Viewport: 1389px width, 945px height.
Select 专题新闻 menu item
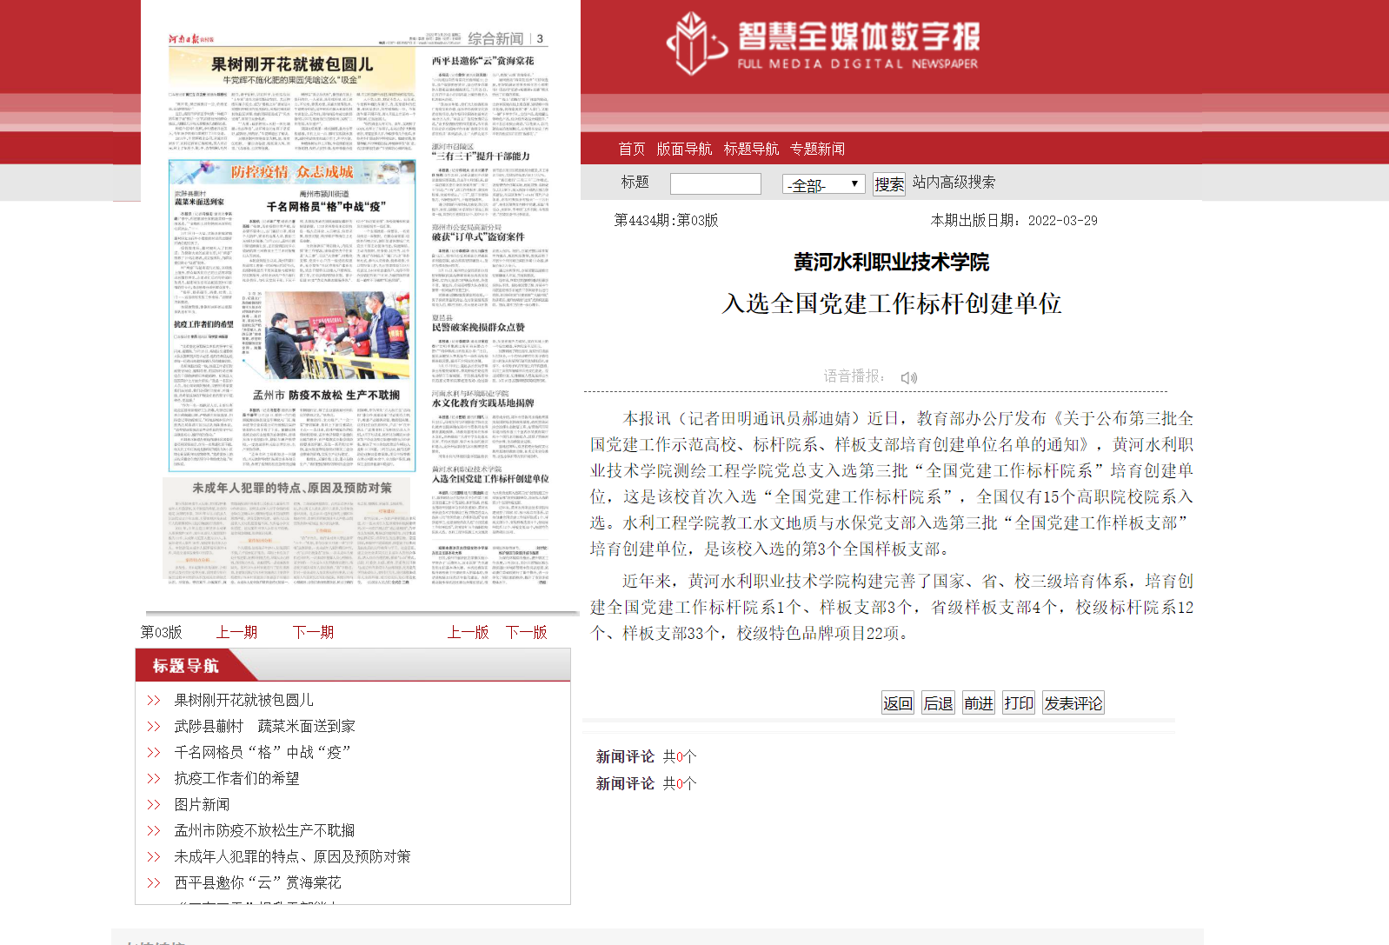pos(817,149)
